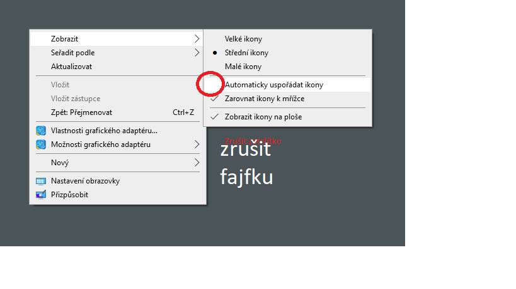This screenshot has width=516, height=289.
Task: Select Zpět: Přejmenovat menu entry
Action: (x=118, y=112)
